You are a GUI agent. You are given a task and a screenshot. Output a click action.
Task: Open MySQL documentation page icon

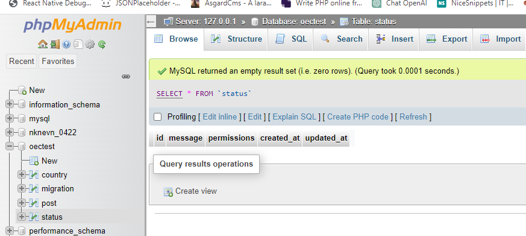[x=78, y=44]
